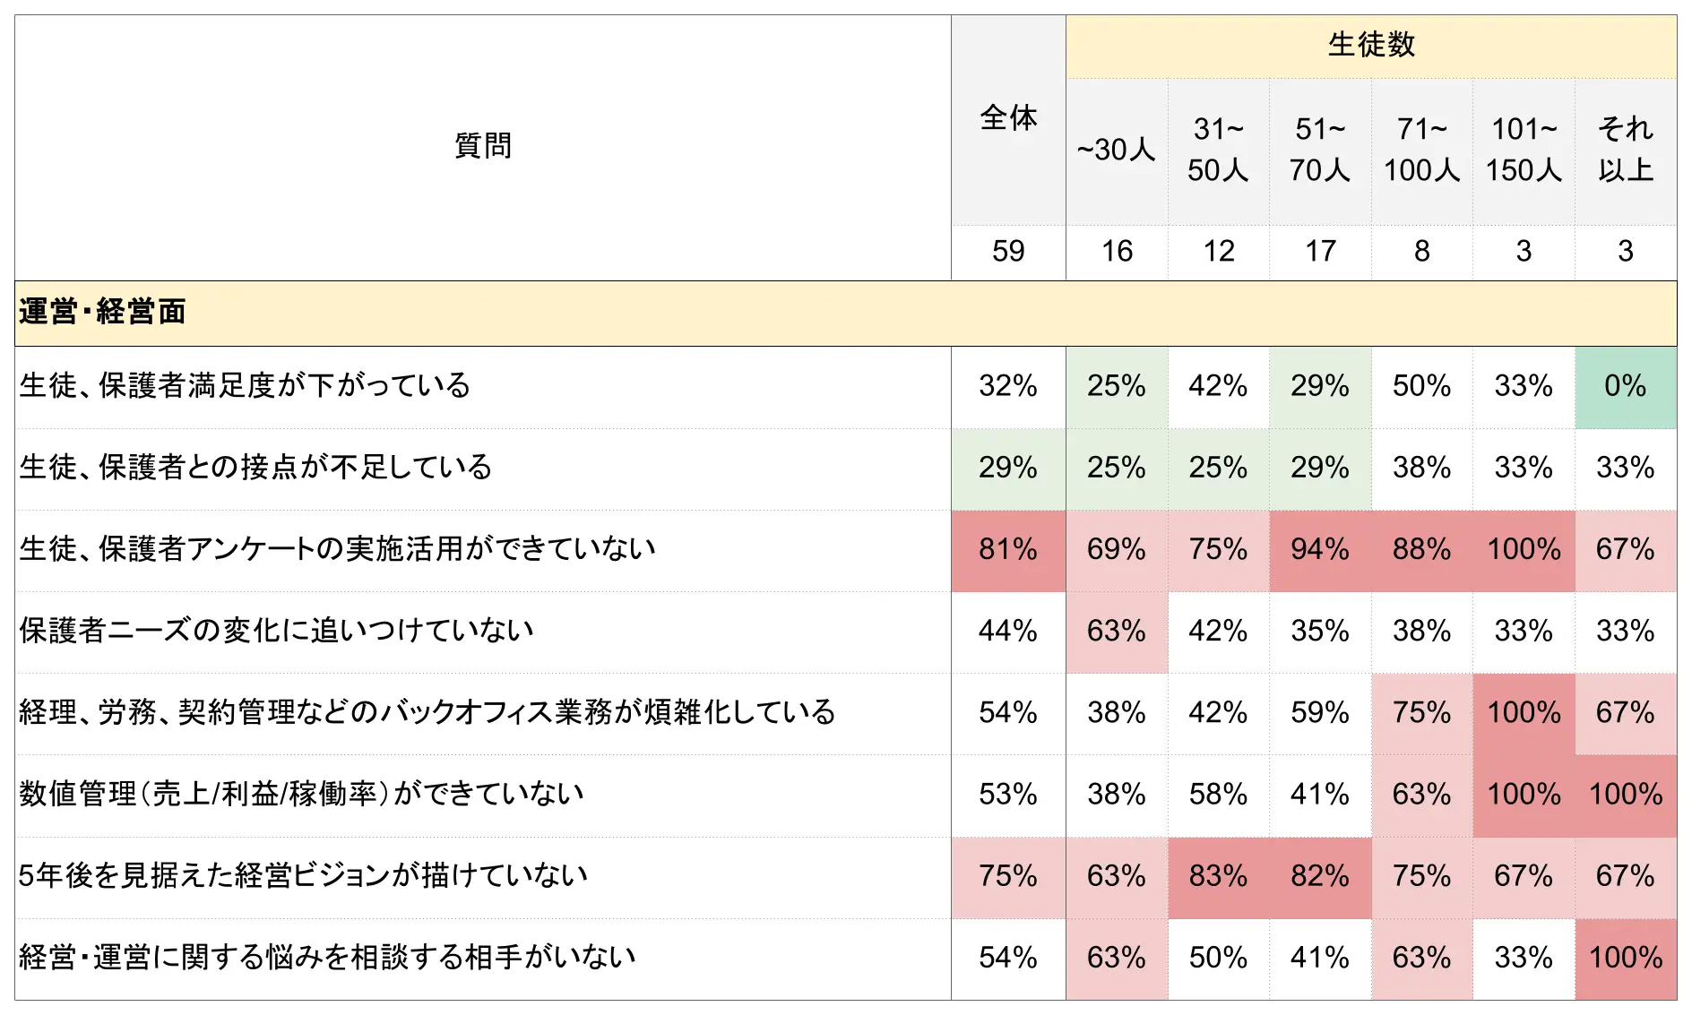Click the total count cell showing 59
Viewport: 1692px width, 1015px height.
(1008, 252)
